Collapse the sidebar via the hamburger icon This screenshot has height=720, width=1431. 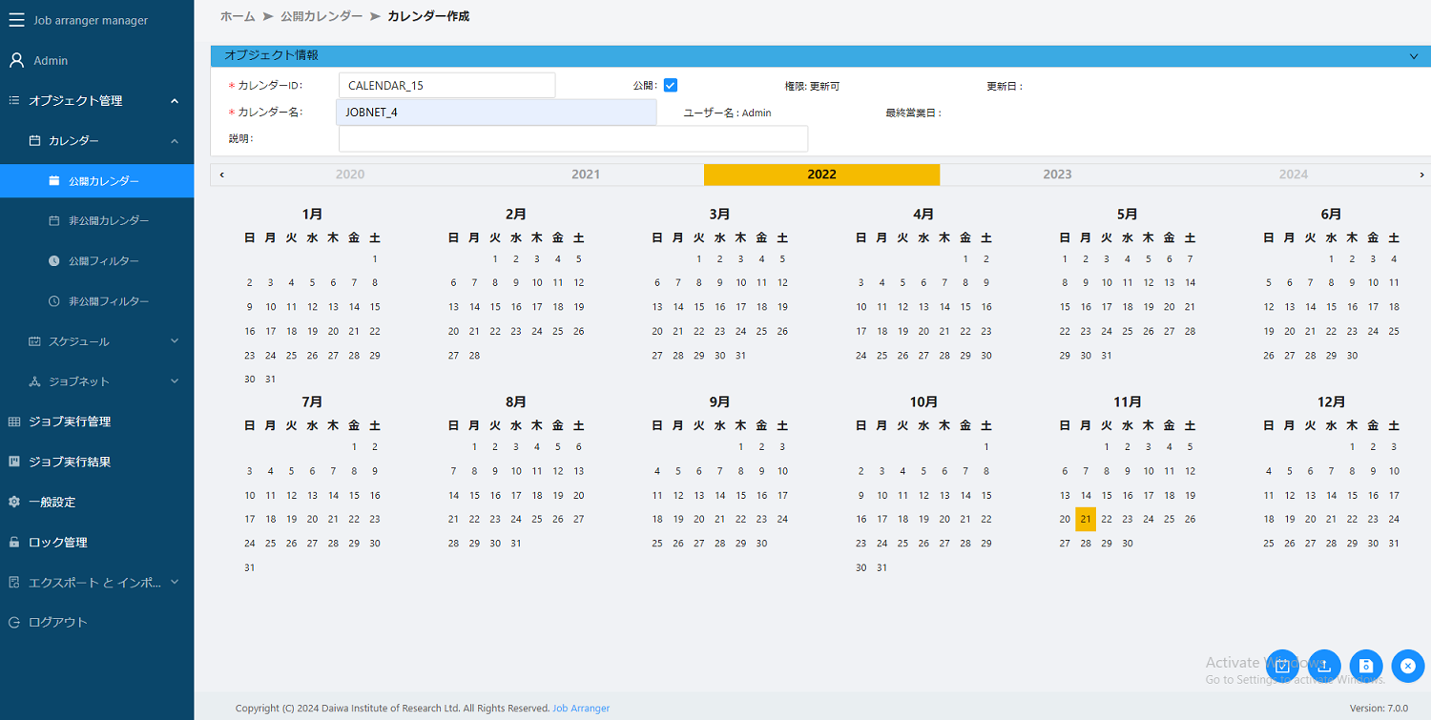[15, 19]
